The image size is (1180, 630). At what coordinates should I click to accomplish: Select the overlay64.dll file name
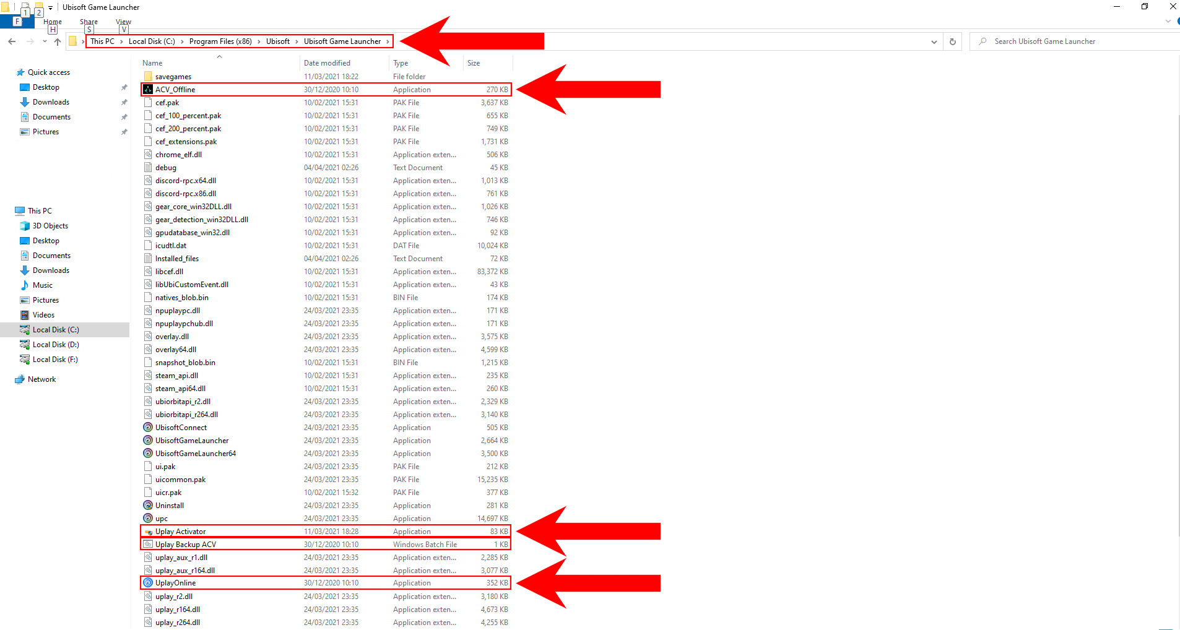click(x=176, y=350)
